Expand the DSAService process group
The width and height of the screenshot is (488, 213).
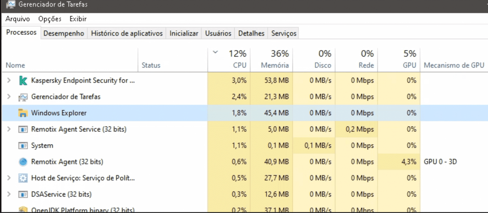(9, 194)
